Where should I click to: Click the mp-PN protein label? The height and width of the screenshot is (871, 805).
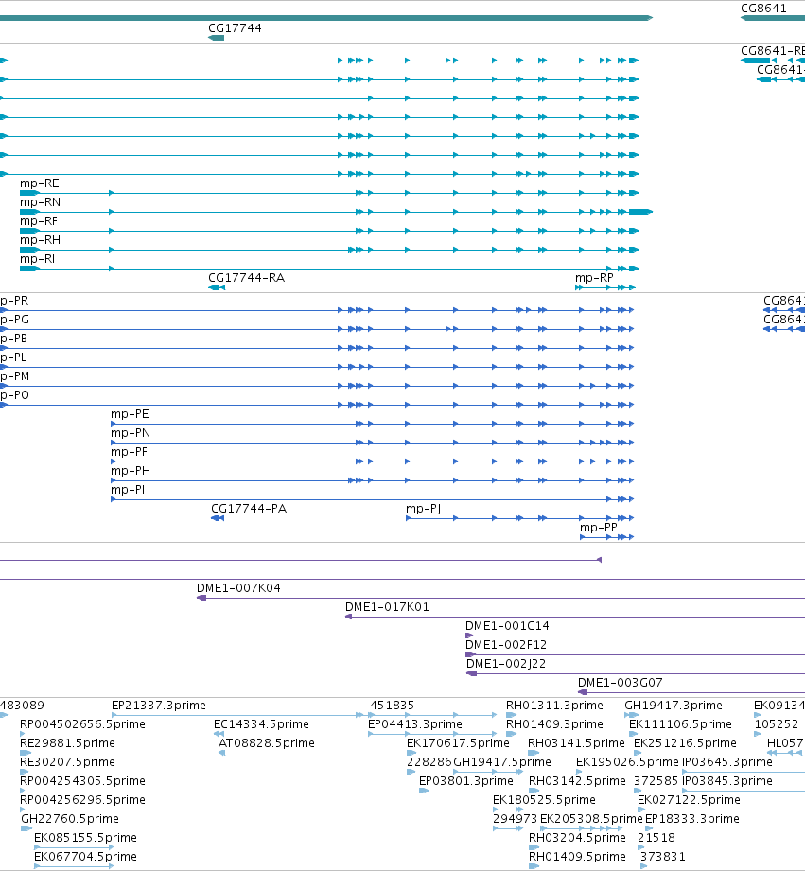click(130, 433)
